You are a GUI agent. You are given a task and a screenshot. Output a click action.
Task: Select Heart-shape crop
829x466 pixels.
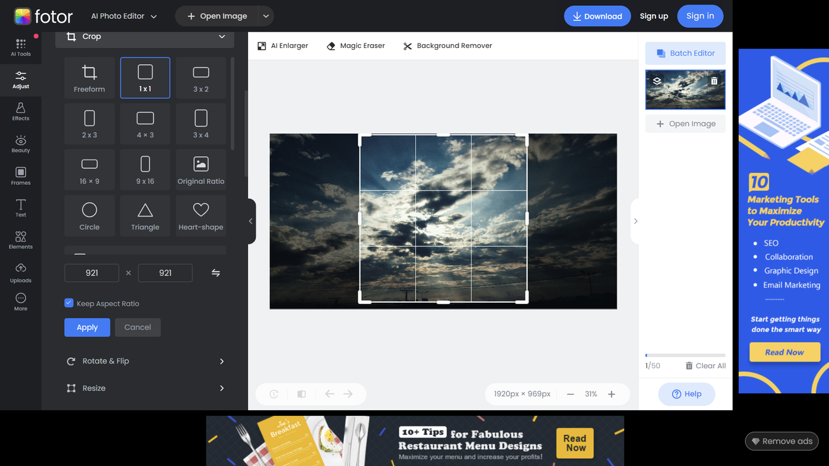(x=201, y=216)
